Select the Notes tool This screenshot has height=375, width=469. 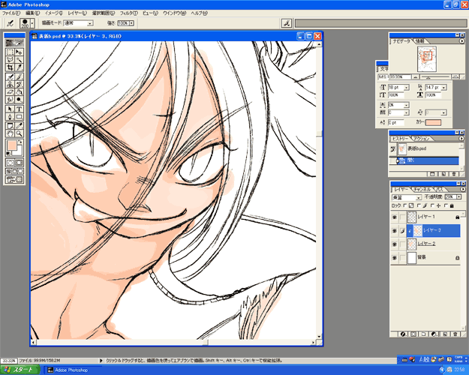pyautogui.click(x=10, y=125)
